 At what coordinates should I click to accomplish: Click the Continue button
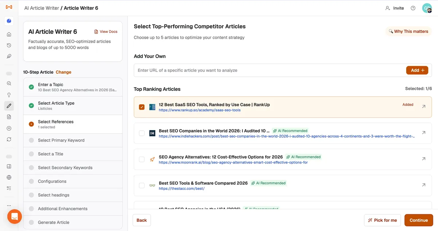(x=419, y=220)
